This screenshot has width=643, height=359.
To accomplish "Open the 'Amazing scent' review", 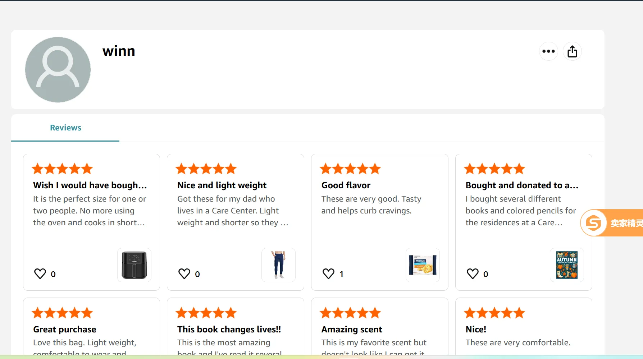I will 352,330.
